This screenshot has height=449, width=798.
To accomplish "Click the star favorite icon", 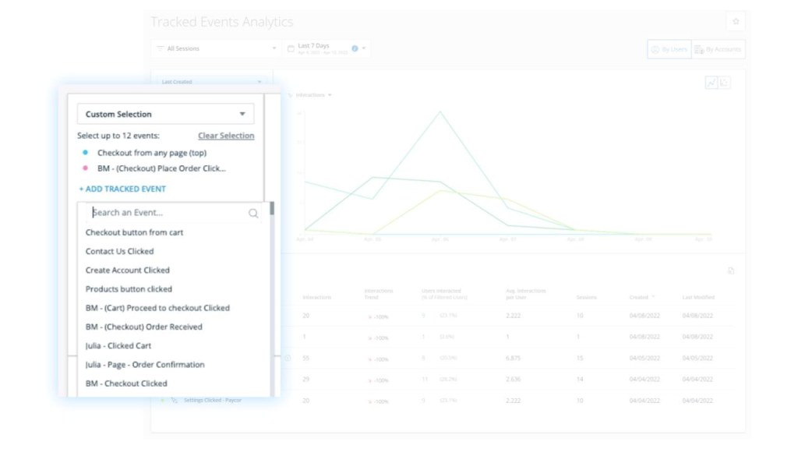I will click(735, 22).
